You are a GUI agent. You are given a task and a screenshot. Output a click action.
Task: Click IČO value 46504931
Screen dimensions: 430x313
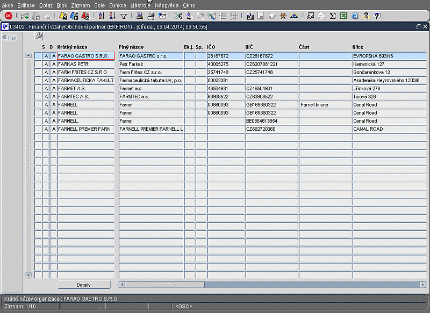click(225, 89)
